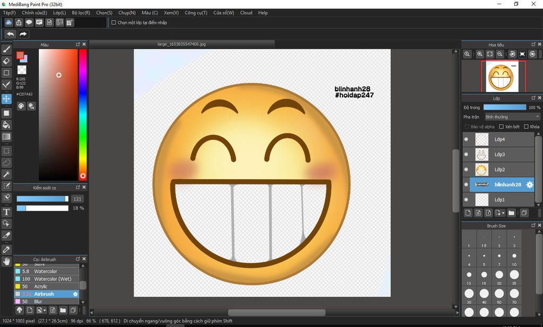Select the Watercolor (Wet) brush

(47, 279)
